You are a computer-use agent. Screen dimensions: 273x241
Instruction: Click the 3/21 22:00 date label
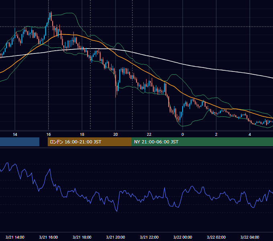tap(149, 237)
